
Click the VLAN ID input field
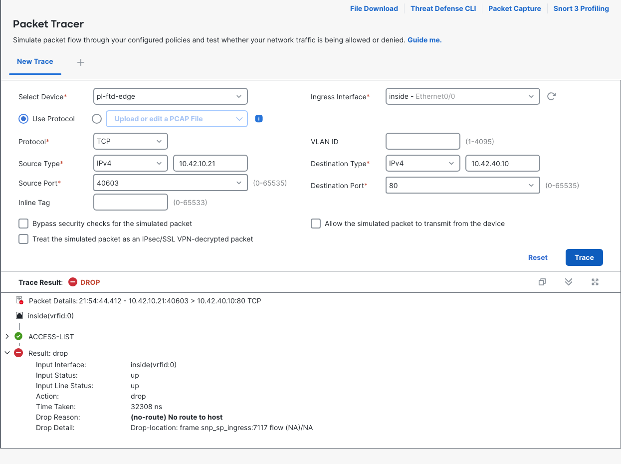tap(423, 141)
